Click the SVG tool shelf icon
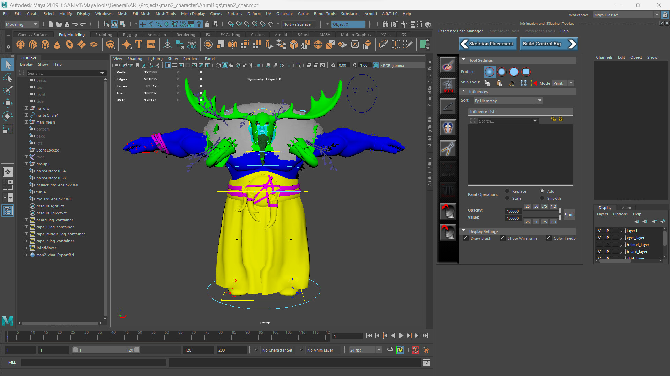The height and width of the screenshot is (376, 670). pyautogui.click(x=151, y=45)
